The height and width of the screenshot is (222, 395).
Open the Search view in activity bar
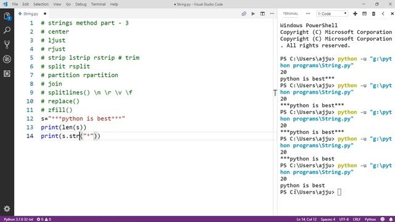click(7, 30)
